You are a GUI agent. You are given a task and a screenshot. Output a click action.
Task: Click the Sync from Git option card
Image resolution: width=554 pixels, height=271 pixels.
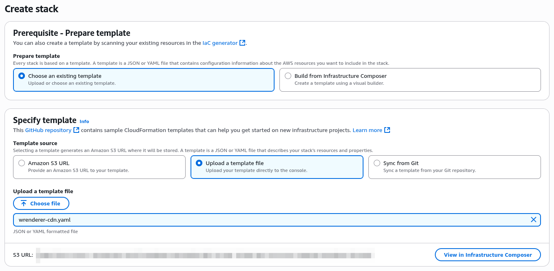click(x=454, y=167)
